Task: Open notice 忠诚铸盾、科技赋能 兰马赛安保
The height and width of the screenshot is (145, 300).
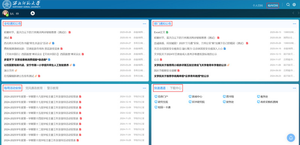Action: point(199,43)
